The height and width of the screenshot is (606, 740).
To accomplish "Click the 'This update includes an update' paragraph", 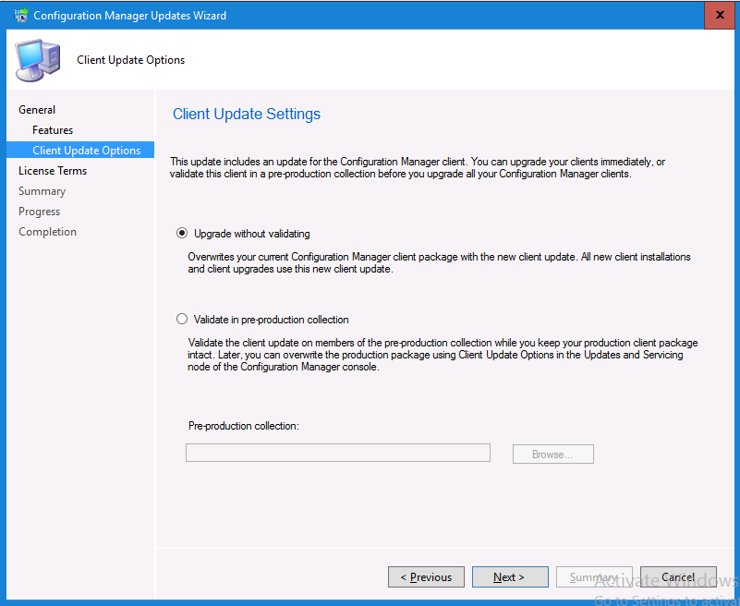I will tap(418, 167).
